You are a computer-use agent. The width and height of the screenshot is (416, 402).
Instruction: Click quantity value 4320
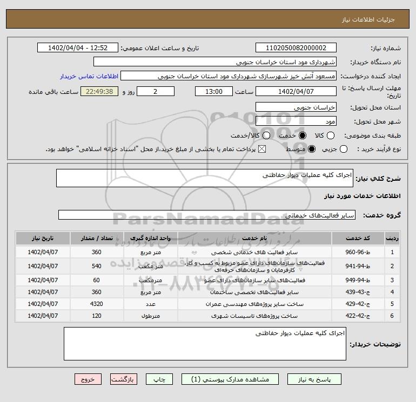click(97, 304)
